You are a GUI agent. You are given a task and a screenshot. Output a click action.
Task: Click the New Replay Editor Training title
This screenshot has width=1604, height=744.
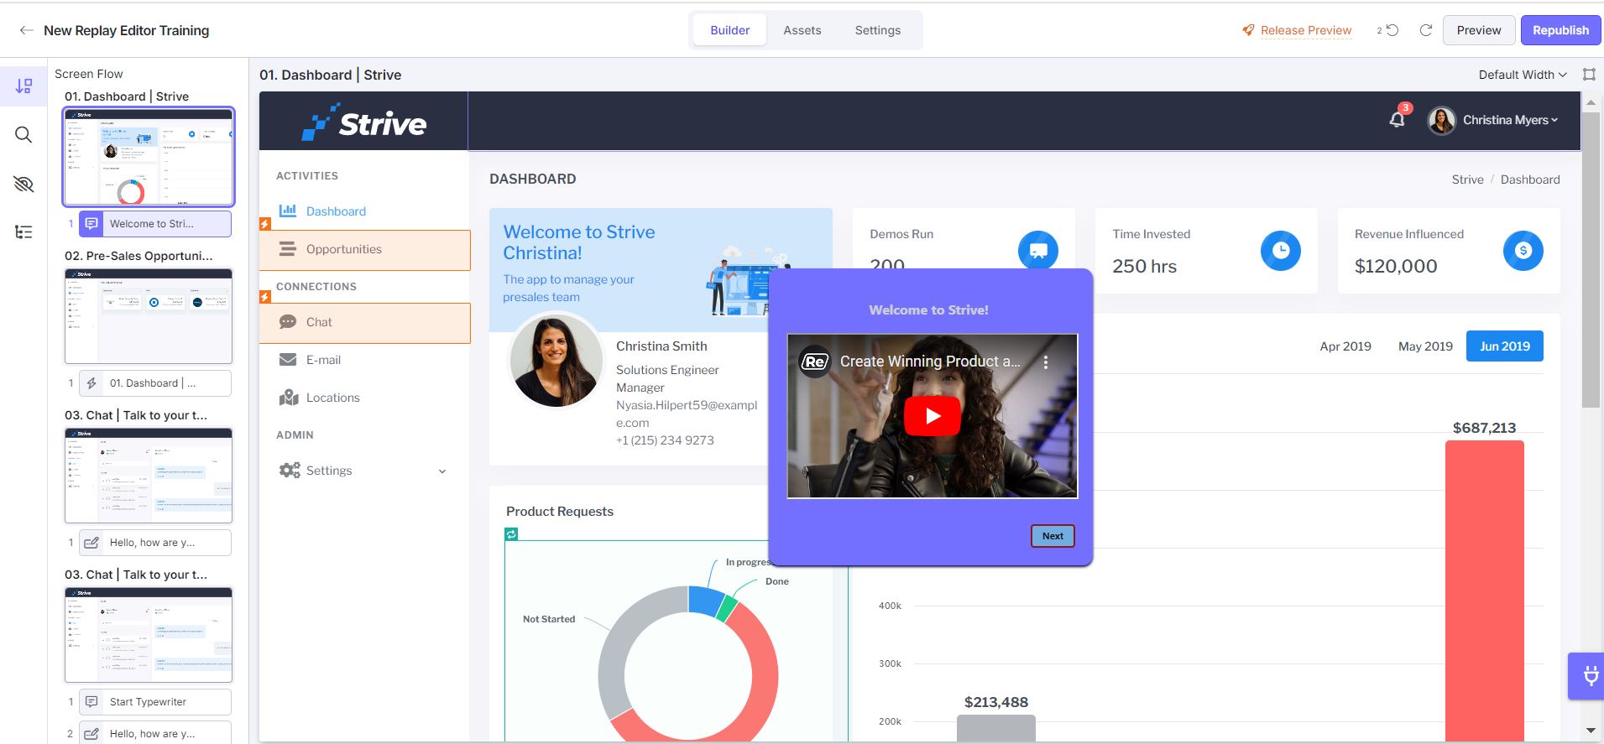point(127,30)
